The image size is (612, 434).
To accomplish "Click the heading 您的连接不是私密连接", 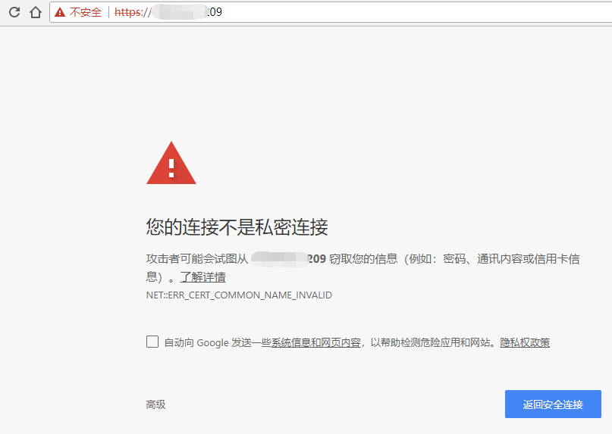I will point(237,226).
